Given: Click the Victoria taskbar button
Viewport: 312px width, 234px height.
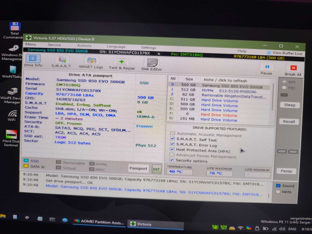Looking at the screenshot, I should [x=155, y=224].
